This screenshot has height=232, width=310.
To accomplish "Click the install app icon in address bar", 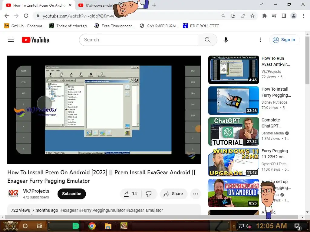I will (233, 16).
